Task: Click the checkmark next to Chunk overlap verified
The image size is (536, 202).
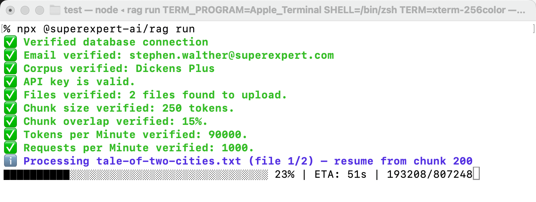Action: 10,121
